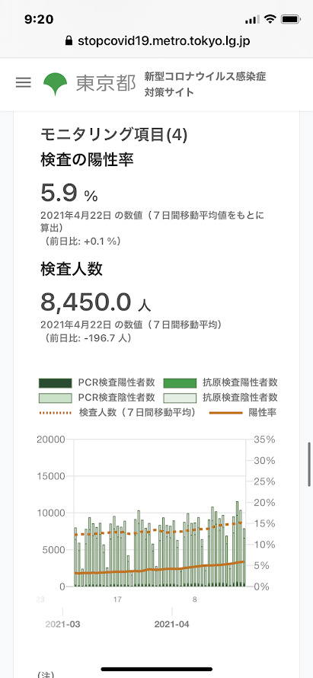313x678 pixels.
Task: Tap the cellular signal bars icon
Action: 251,20
